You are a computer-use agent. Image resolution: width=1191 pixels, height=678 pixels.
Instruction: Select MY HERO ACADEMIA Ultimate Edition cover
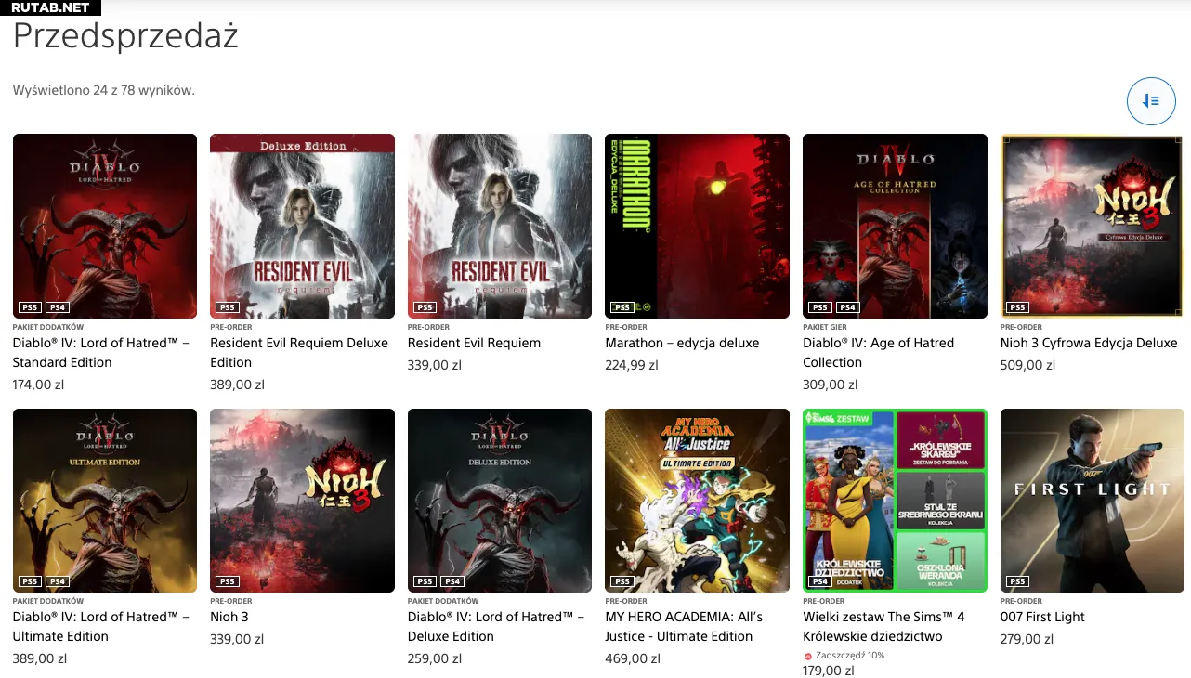click(697, 500)
